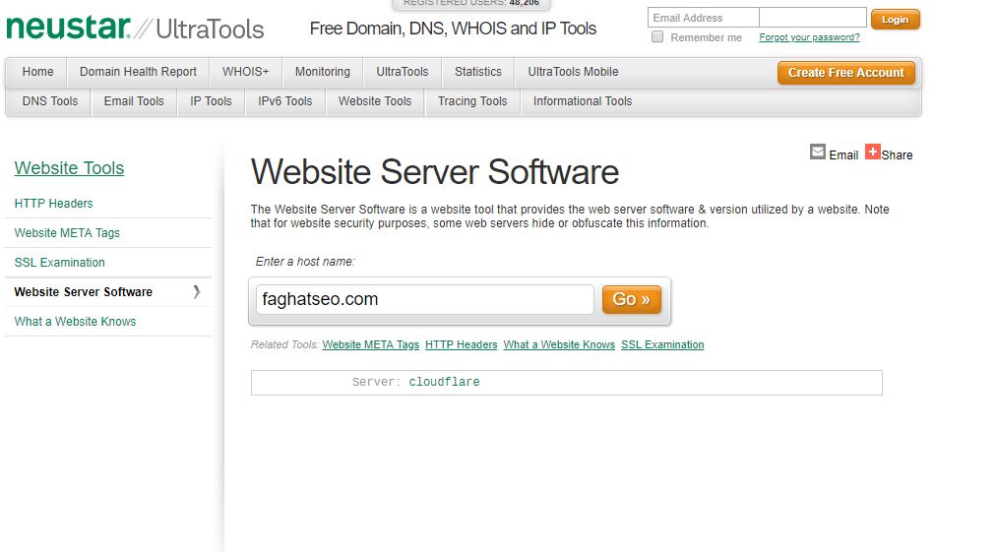Click the red plus Share icon

pyautogui.click(x=873, y=152)
